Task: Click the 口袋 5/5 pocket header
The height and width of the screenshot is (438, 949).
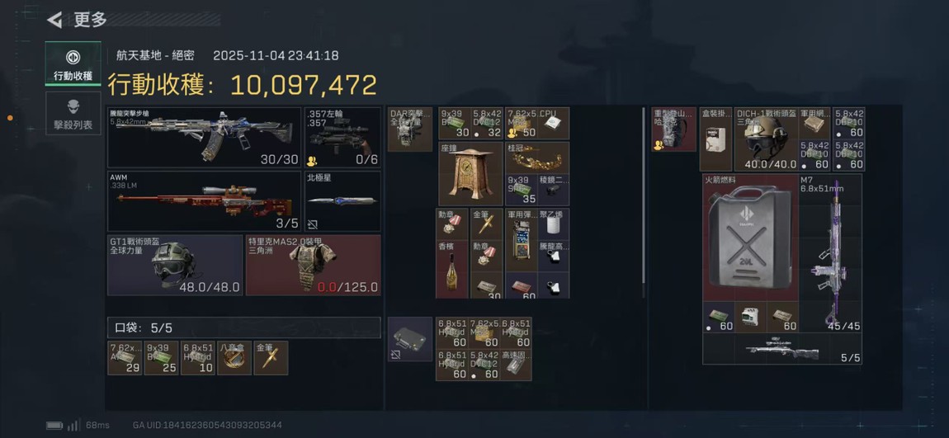Action: click(x=244, y=328)
